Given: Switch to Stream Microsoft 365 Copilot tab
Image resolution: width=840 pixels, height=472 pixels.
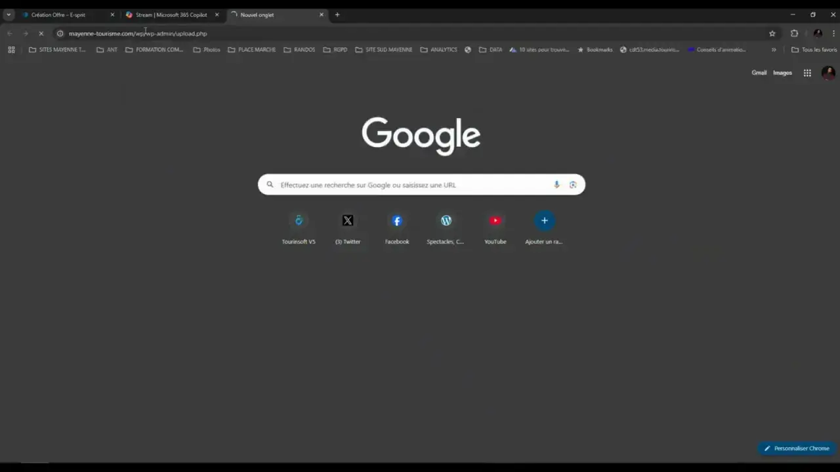Looking at the screenshot, I should point(171,14).
